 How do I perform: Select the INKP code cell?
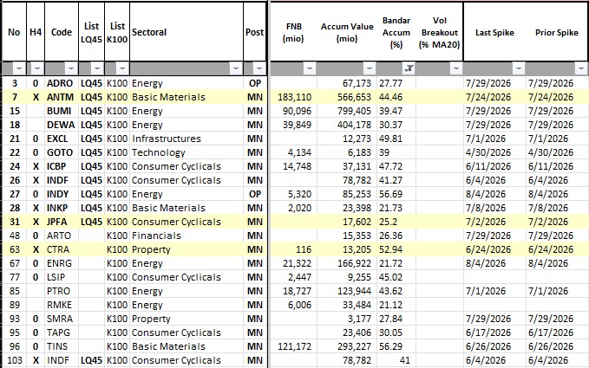click(62, 208)
